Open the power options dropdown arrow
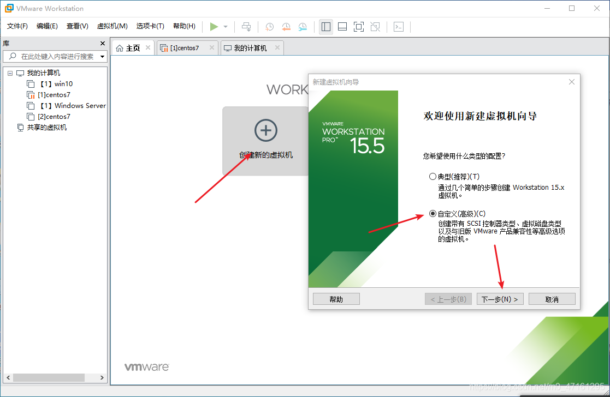The width and height of the screenshot is (610, 397). click(226, 26)
